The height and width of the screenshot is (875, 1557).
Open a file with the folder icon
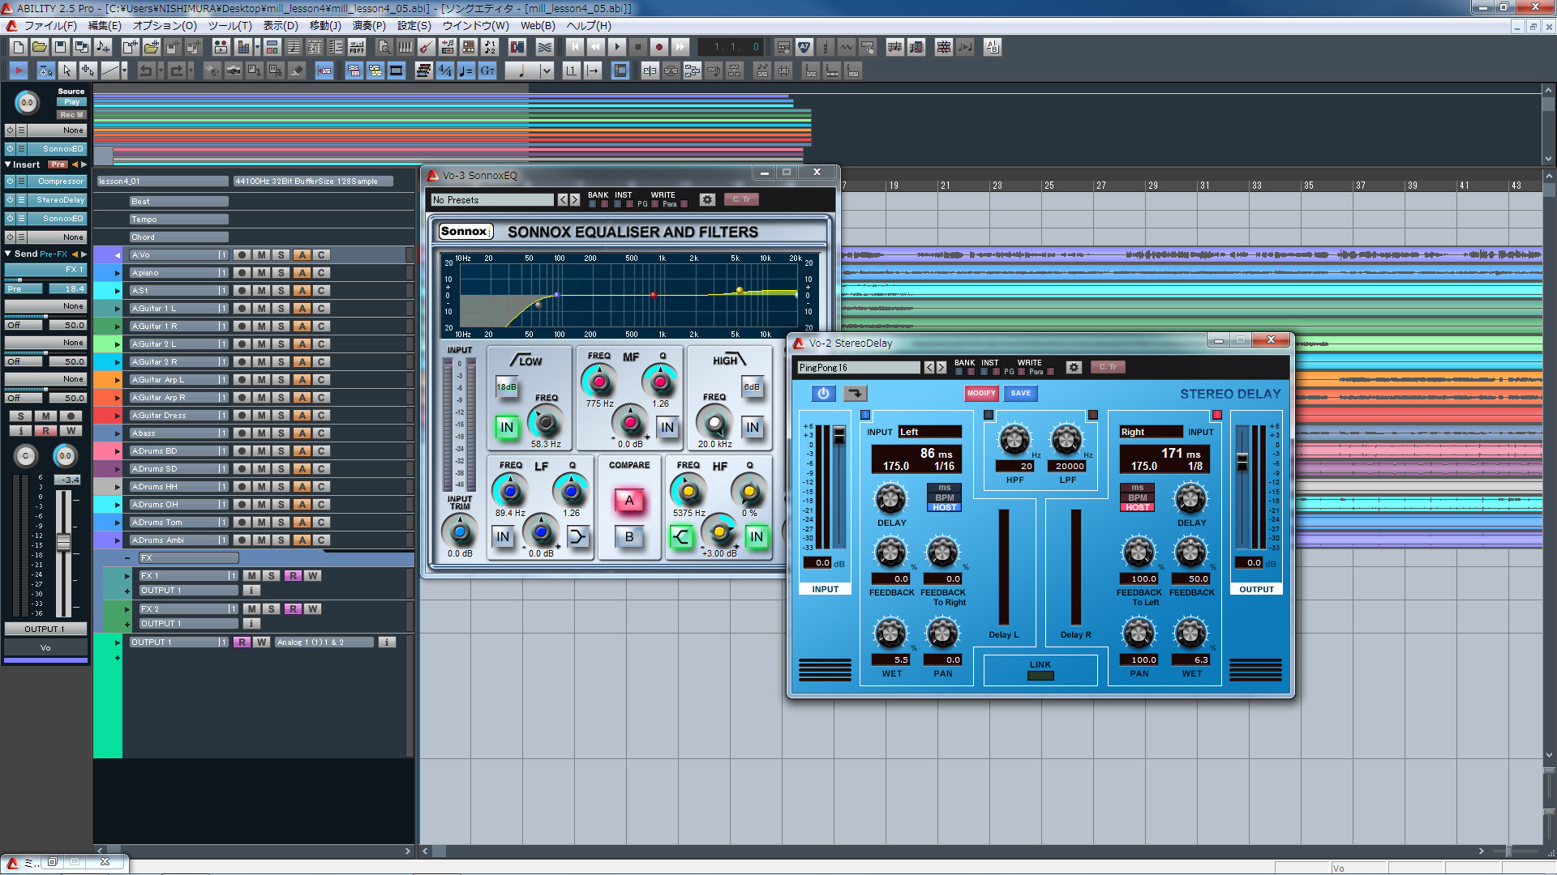pyautogui.click(x=39, y=47)
